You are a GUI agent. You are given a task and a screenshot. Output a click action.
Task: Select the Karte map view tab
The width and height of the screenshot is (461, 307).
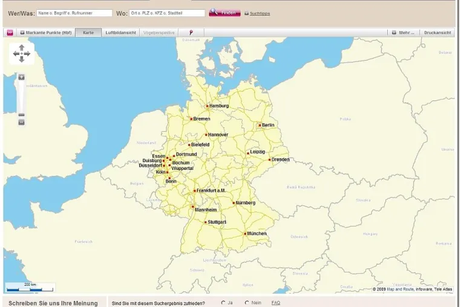click(x=88, y=33)
